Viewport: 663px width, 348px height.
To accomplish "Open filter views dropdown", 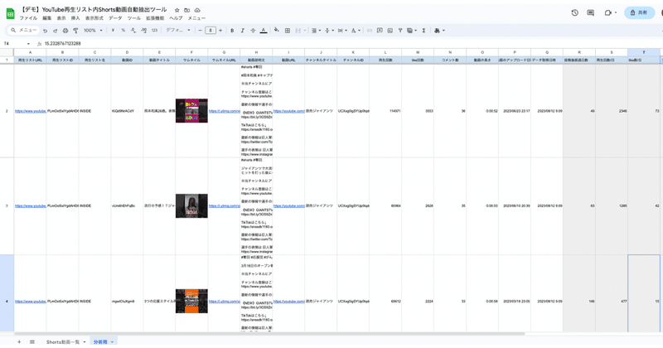I will pos(411,31).
